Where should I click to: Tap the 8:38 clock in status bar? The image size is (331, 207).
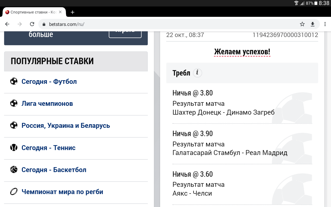[x=324, y=3]
